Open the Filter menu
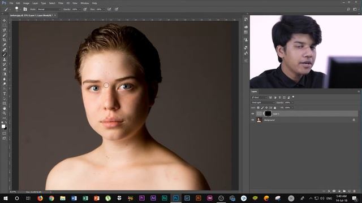The height and width of the screenshot is (203, 362). pos(61,3)
